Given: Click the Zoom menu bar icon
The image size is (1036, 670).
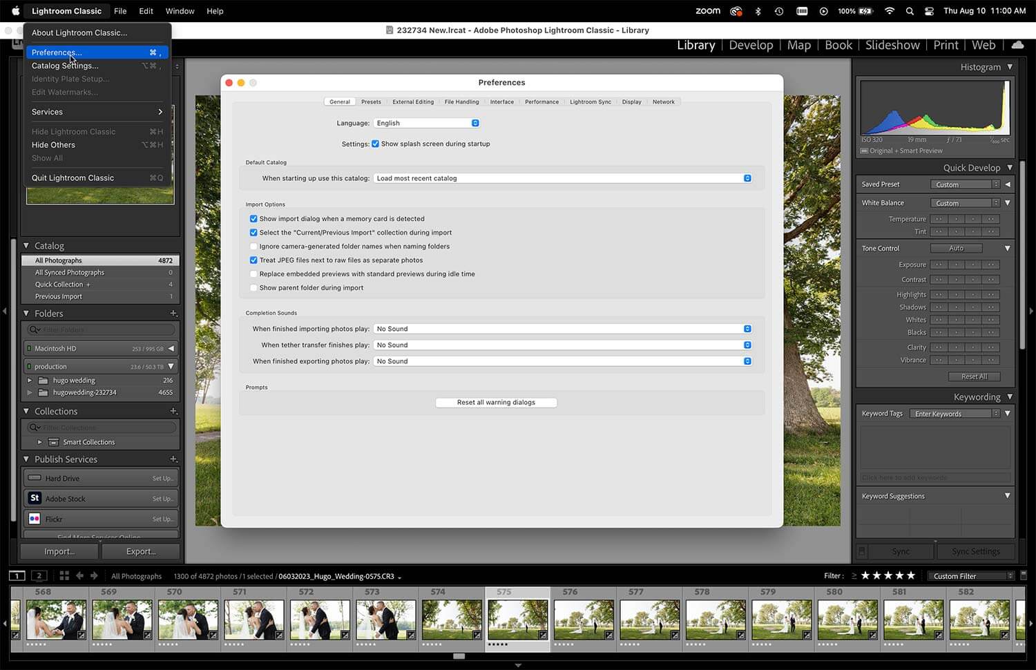Looking at the screenshot, I should (x=708, y=11).
